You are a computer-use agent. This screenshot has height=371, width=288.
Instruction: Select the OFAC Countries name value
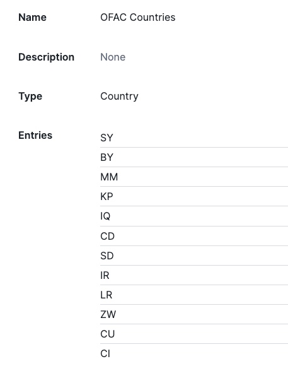138,17
